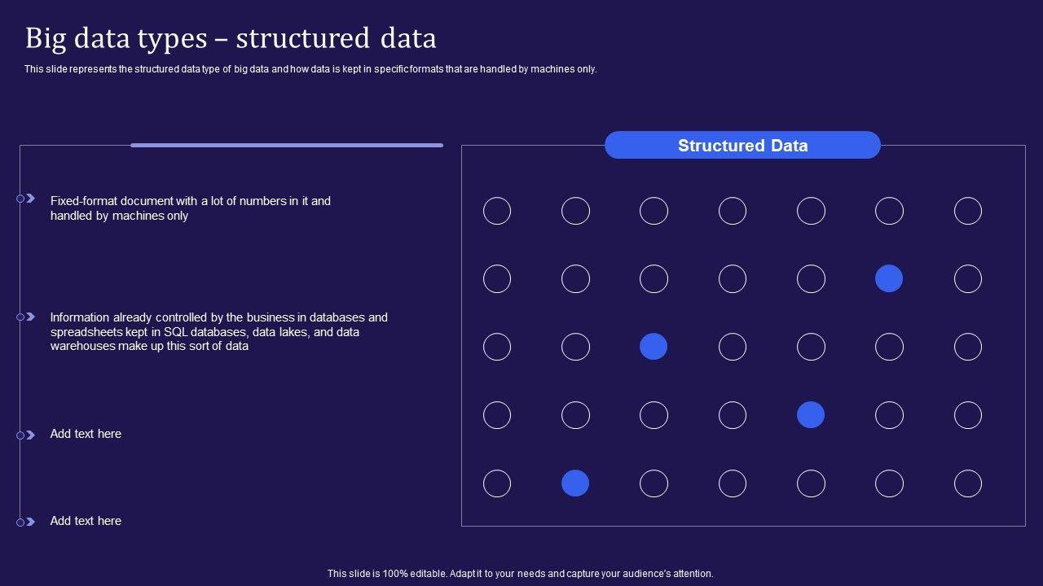The height and width of the screenshot is (586, 1043).
Task: Select the slide title "Big data types – structured data"
Action: click(231, 38)
